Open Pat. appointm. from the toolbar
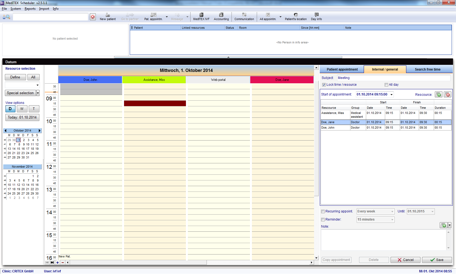Screen dimensions: 456x274 pyautogui.click(x=153, y=17)
